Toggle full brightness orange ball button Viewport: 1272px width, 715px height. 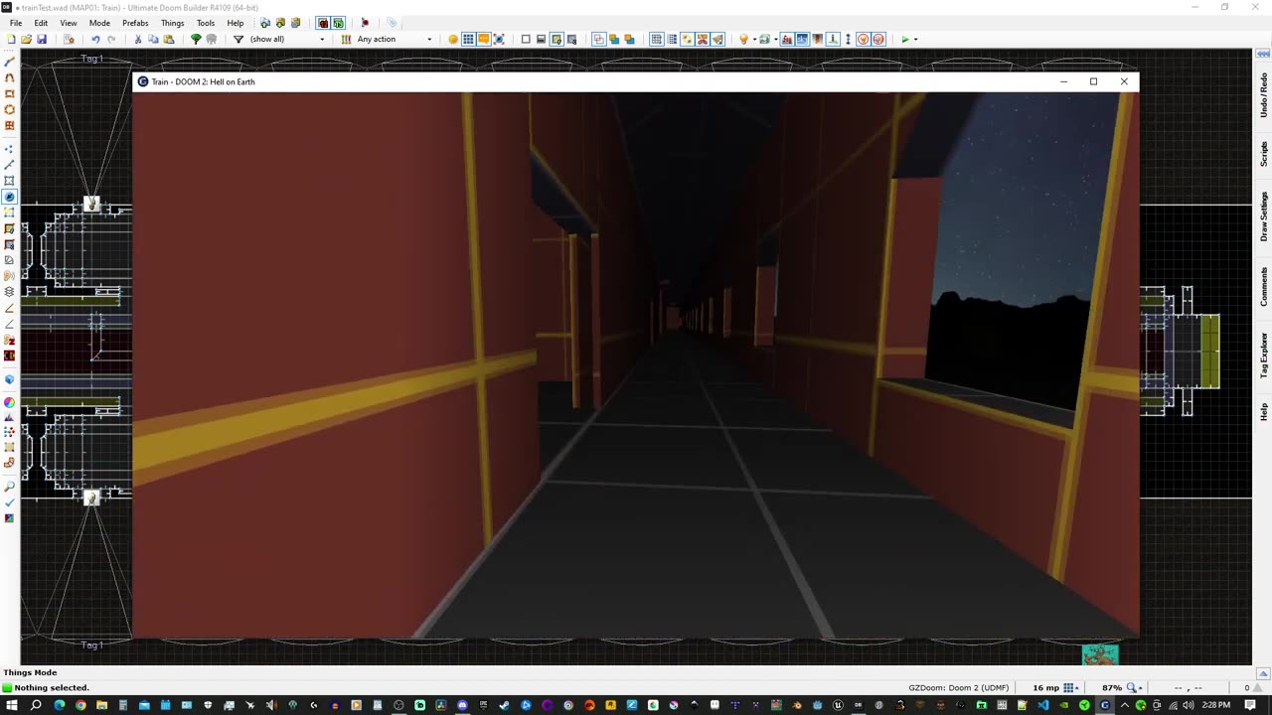[x=453, y=39]
